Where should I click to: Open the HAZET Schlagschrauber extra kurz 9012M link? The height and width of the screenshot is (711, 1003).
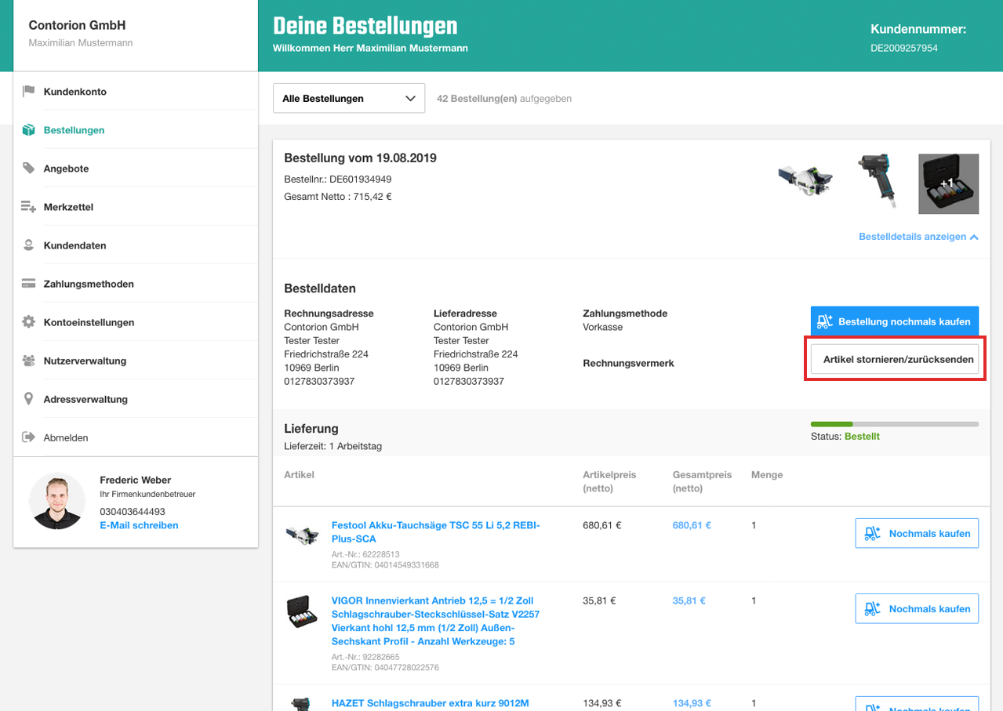click(x=431, y=703)
